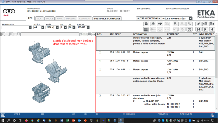Image resolution: width=218 pixels, height=123 pixels.
Task: Go to next plate with page-right icon
Action: click(212, 24)
